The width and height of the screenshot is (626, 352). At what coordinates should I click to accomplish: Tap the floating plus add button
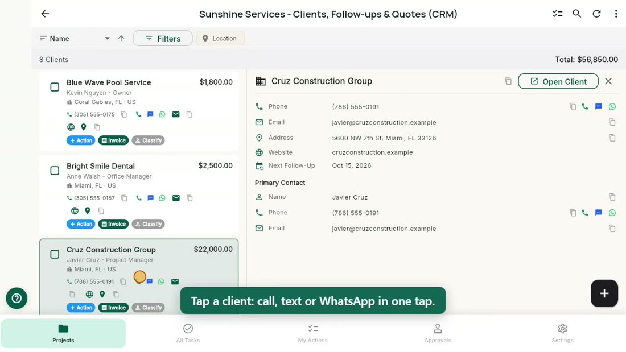[x=604, y=293]
